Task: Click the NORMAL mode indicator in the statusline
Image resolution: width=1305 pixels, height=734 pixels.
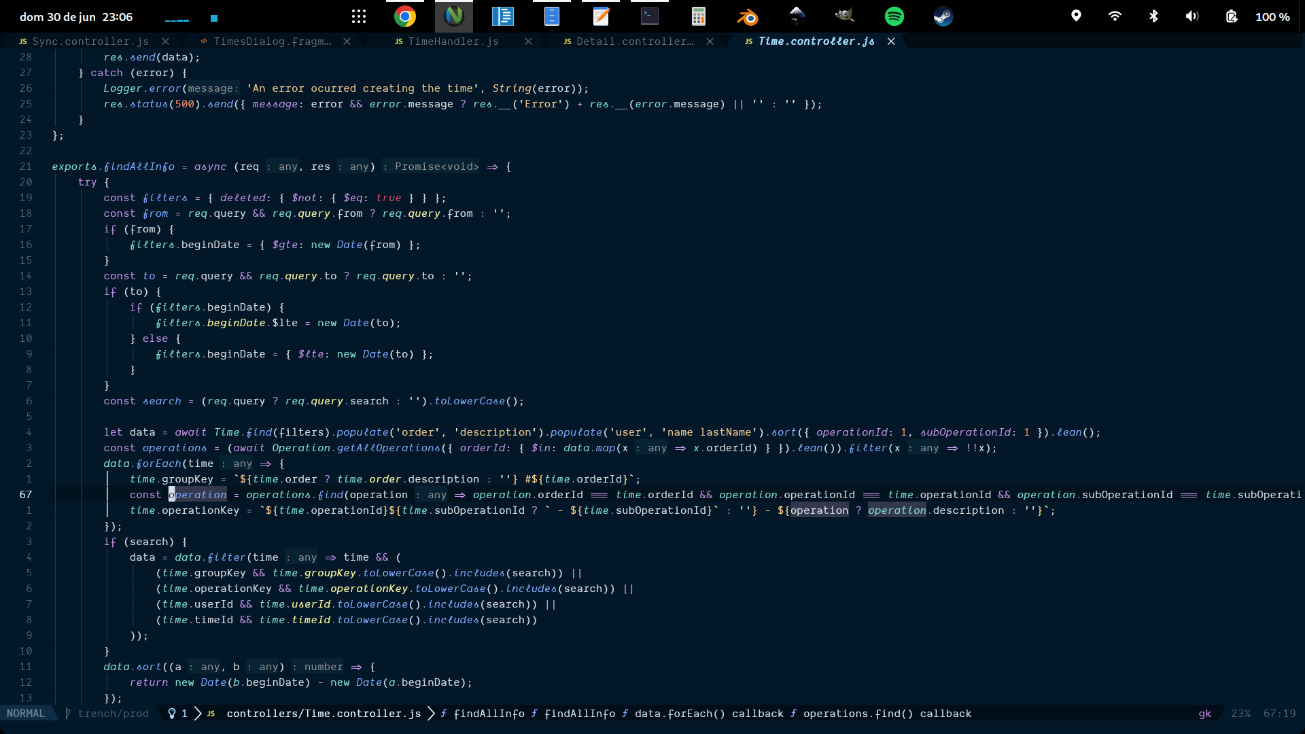Action: [x=26, y=714]
